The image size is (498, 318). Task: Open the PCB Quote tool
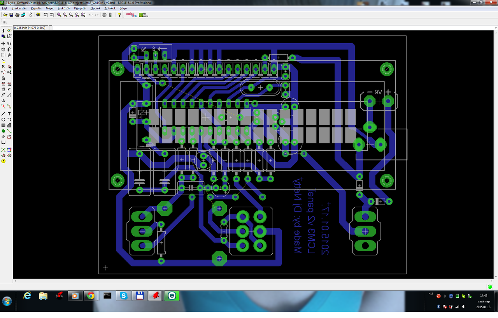click(x=143, y=15)
